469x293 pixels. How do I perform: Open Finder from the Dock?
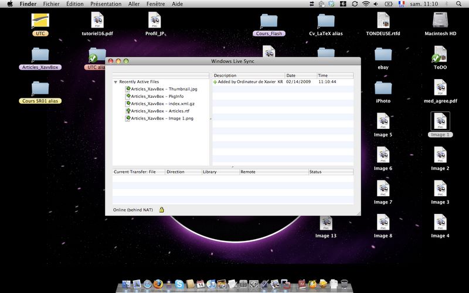tap(126, 284)
